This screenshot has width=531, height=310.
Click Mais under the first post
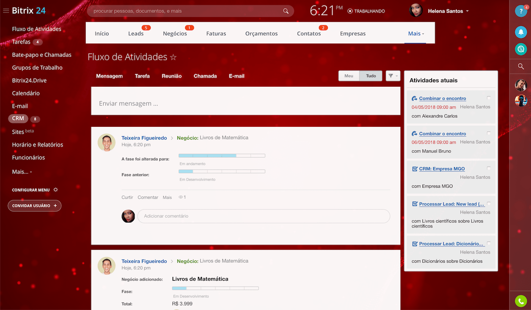pyautogui.click(x=167, y=197)
